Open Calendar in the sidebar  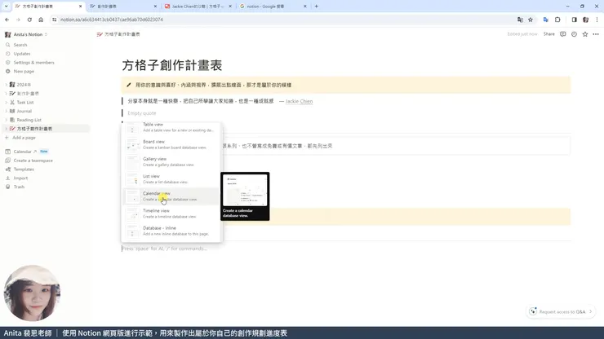pyautogui.click(x=22, y=152)
